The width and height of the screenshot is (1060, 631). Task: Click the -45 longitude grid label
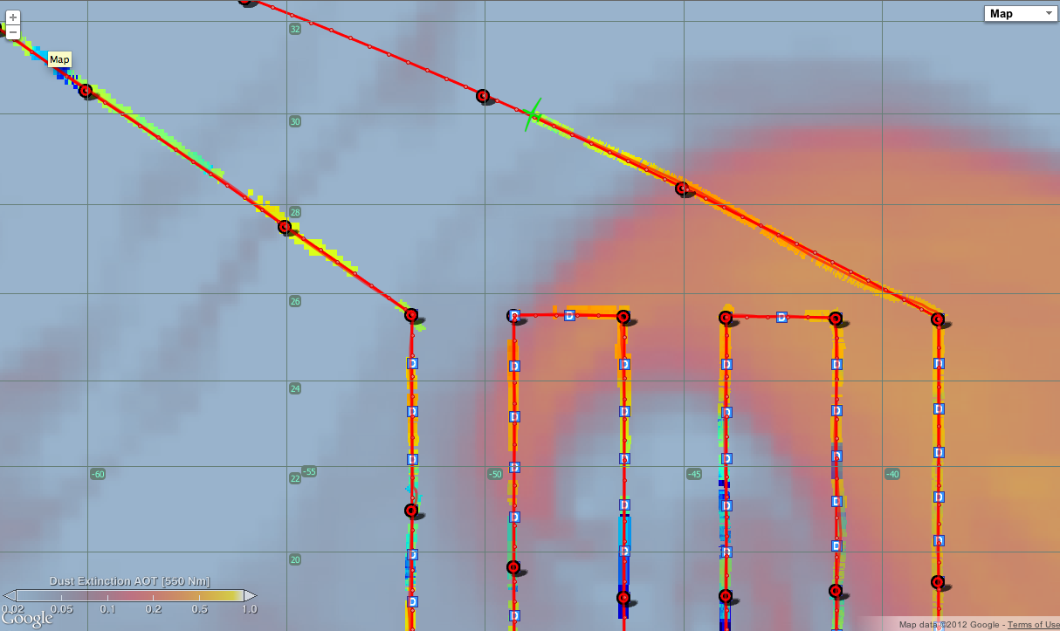coord(693,474)
